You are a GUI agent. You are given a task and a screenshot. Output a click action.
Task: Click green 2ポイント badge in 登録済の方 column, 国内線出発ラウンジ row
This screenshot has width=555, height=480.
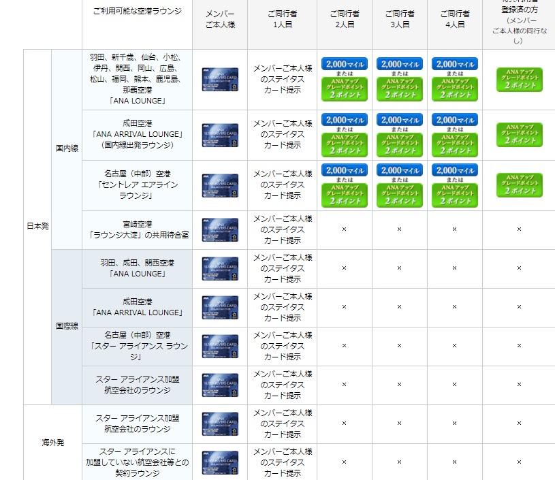pos(520,135)
